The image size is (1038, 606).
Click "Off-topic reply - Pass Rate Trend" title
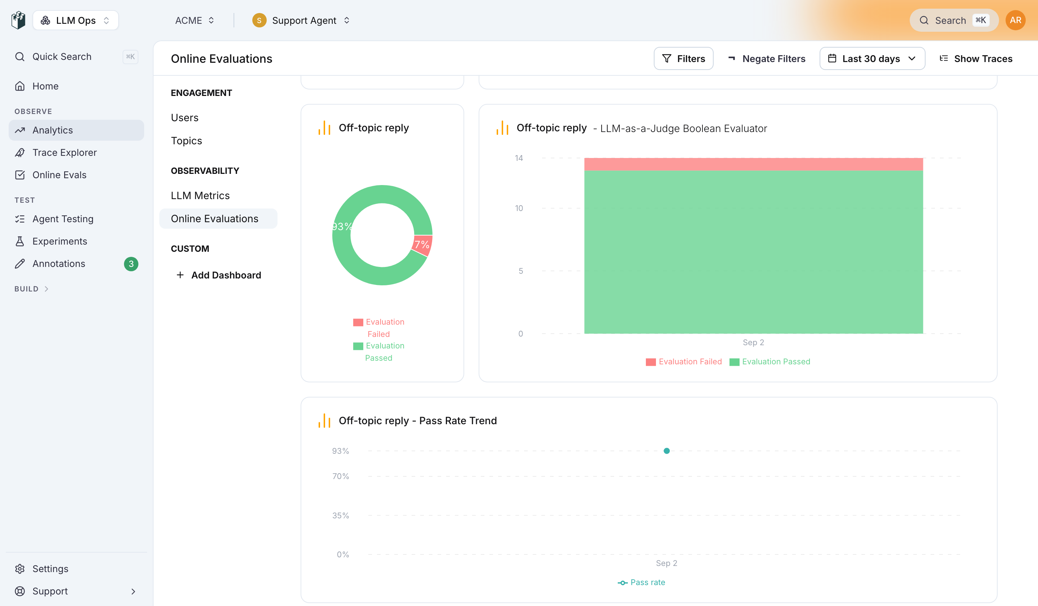point(418,421)
